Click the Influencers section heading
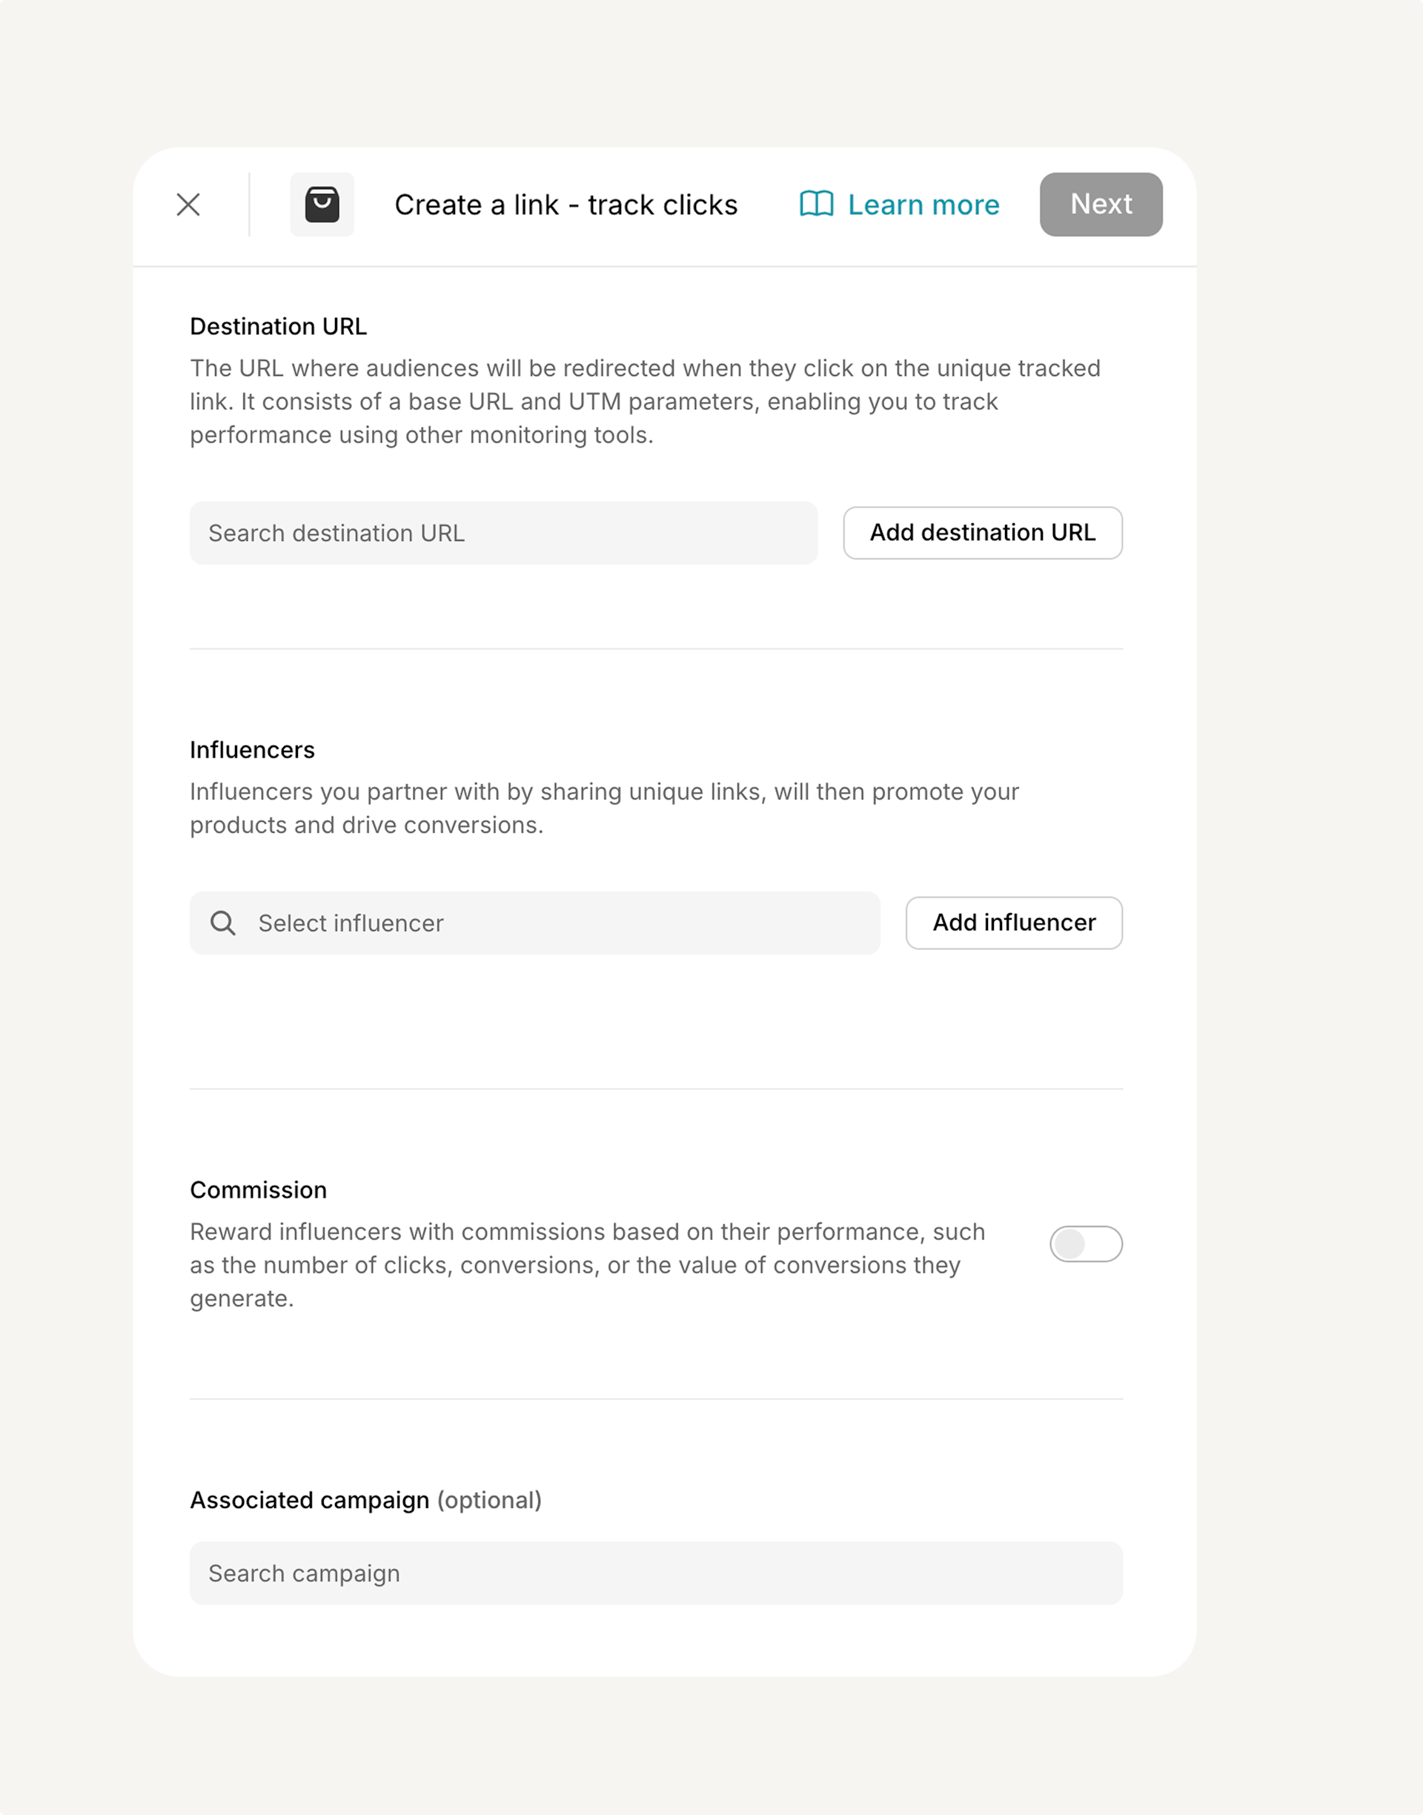The width and height of the screenshot is (1423, 1815). tap(253, 750)
